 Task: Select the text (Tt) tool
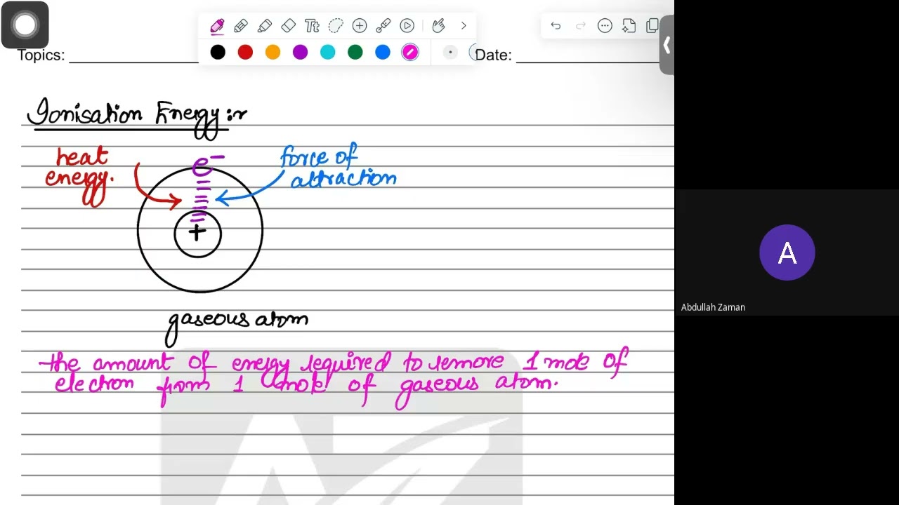click(x=313, y=26)
